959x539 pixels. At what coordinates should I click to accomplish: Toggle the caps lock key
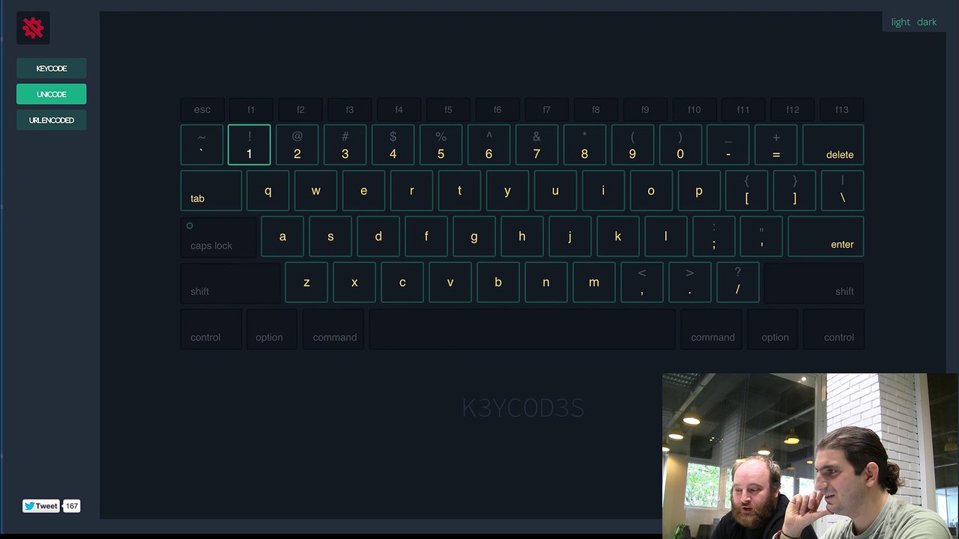pos(219,237)
